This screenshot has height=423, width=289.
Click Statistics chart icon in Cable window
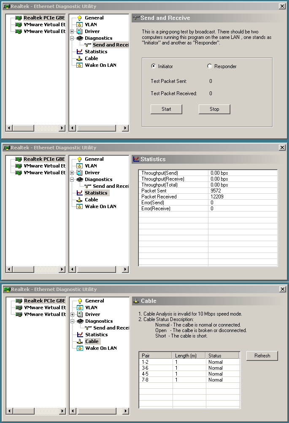[x=80, y=335]
